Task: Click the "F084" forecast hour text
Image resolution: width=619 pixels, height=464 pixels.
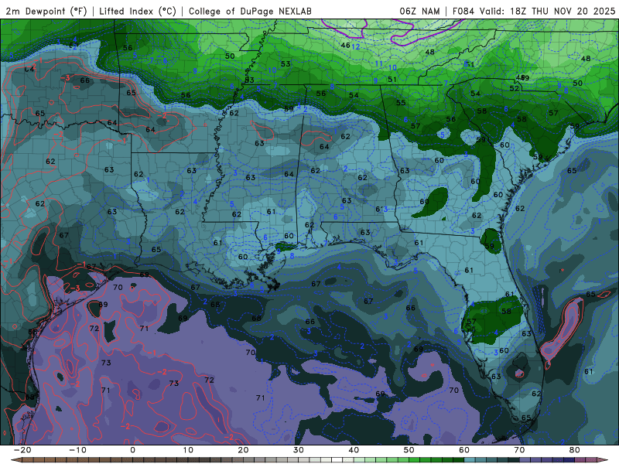Action: [463, 11]
